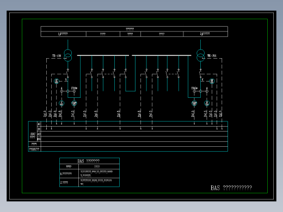The width and height of the screenshot is (283, 212).
Task: Select the TE-201 transformer symbol
Action: [x=200, y=55]
